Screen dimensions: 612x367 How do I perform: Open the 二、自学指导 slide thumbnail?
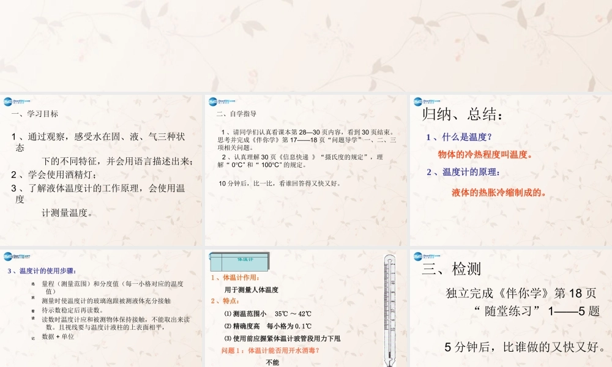pos(306,170)
